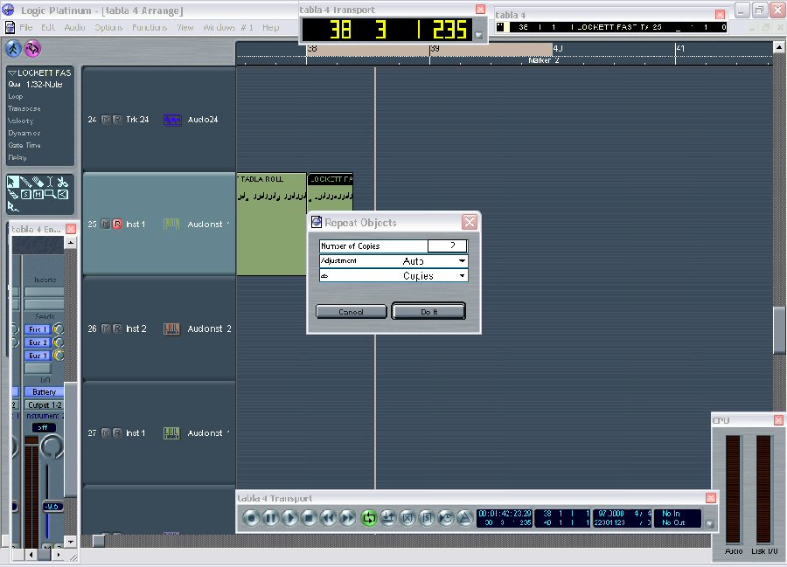This screenshot has height=567, width=787.
Task: Open the Functions menu
Action: (x=150, y=28)
